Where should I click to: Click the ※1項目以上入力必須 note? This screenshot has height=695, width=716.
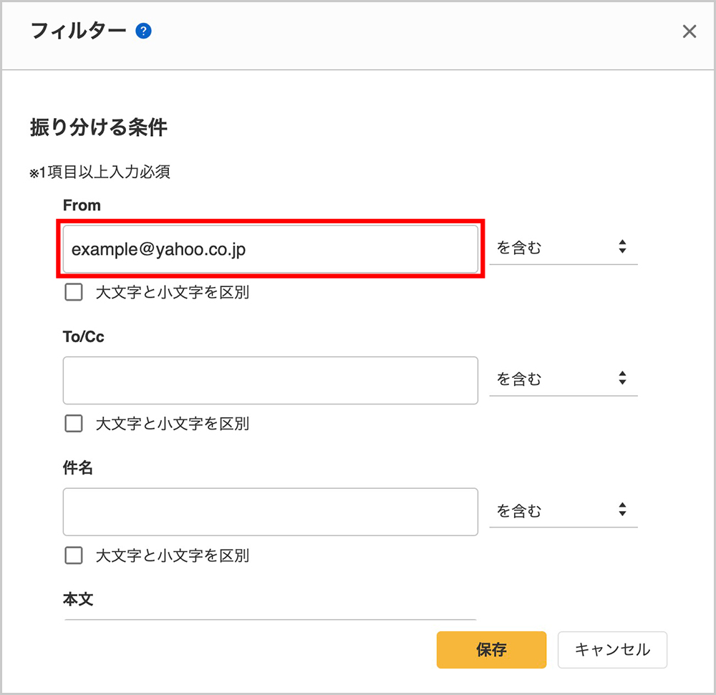(100, 172)
